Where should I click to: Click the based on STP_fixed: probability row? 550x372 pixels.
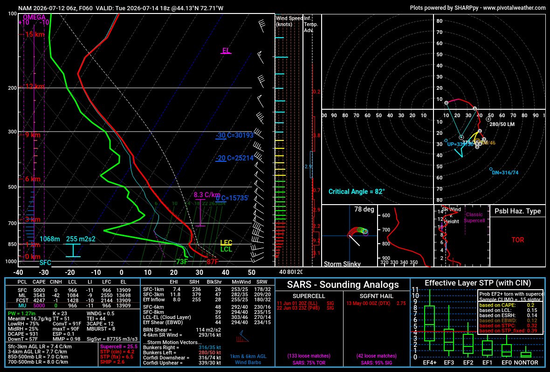pyautogui.click(x=508, y=331)
